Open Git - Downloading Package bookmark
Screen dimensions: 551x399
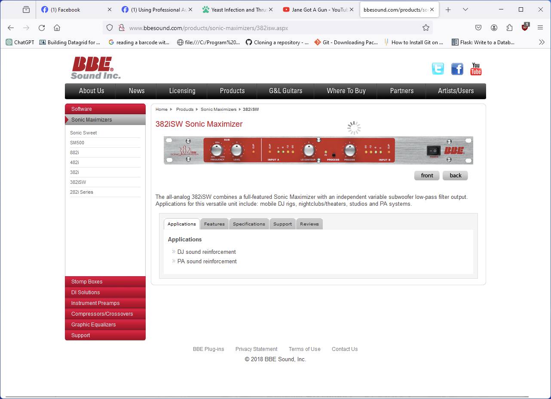346,42
